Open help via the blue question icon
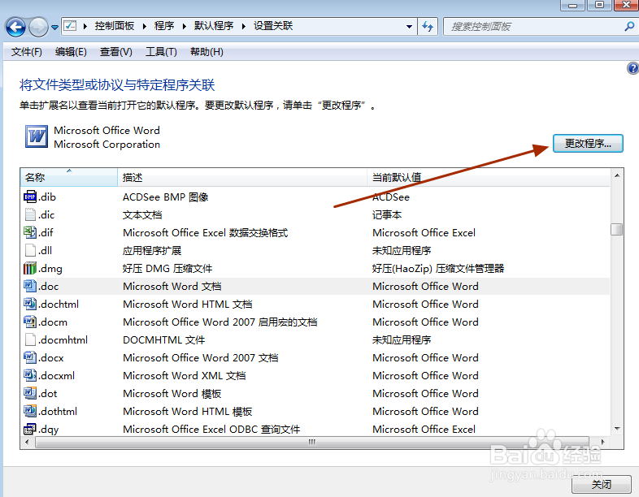 tap(632, 68)
